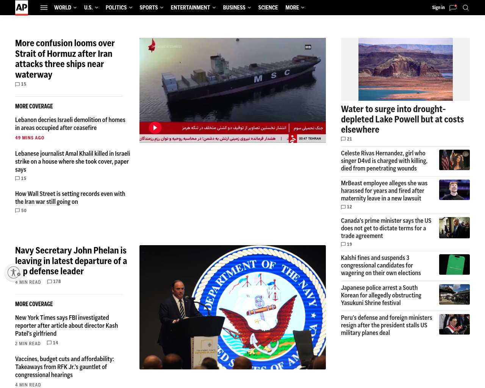
Task: Open Canada's prime minister trade agreement headline
Action: 386,228
